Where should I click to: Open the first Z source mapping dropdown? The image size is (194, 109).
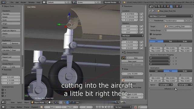(x=160, y=58)
